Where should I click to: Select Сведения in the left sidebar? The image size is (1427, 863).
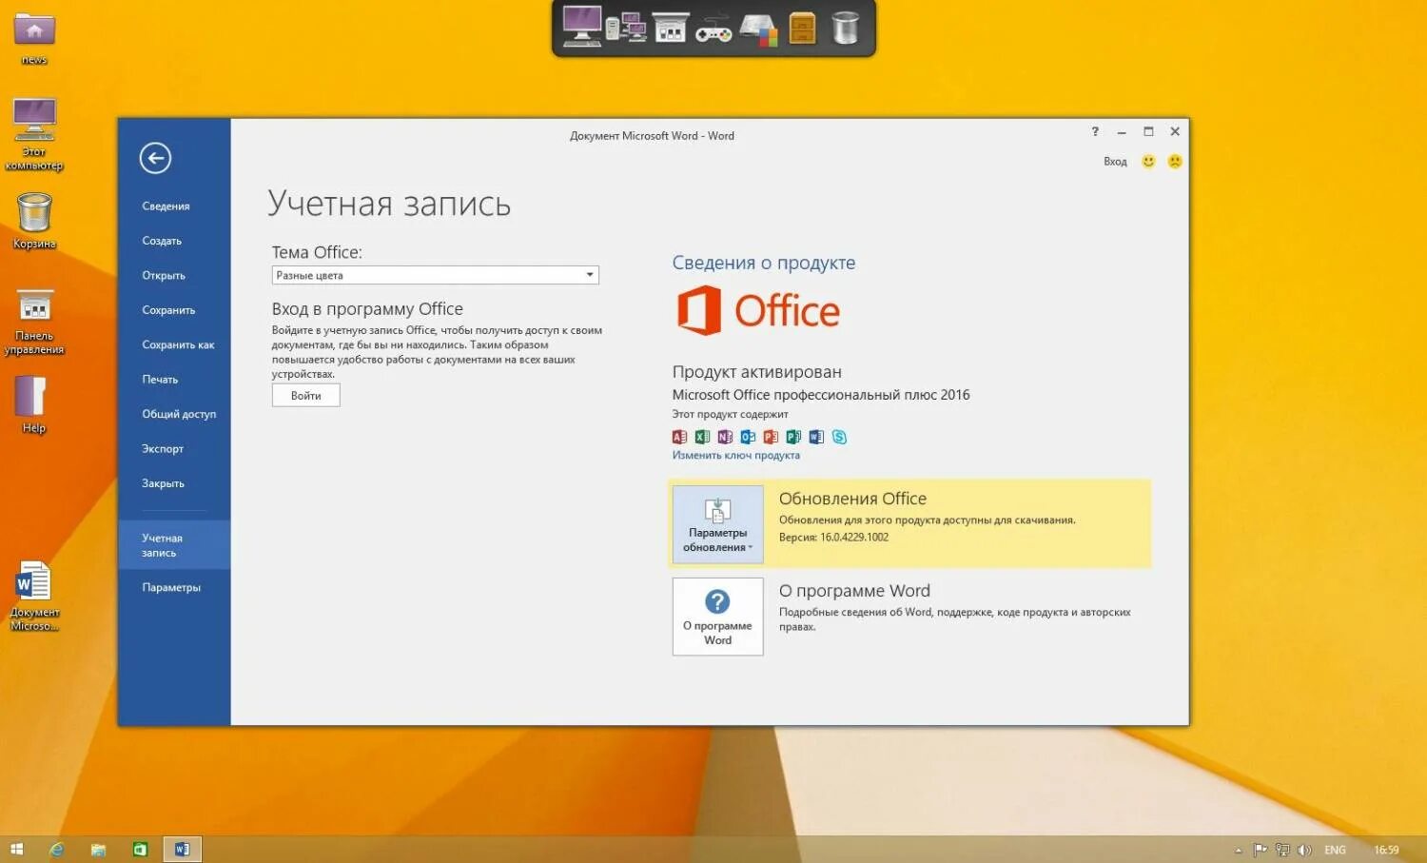(x=166, y=206)
